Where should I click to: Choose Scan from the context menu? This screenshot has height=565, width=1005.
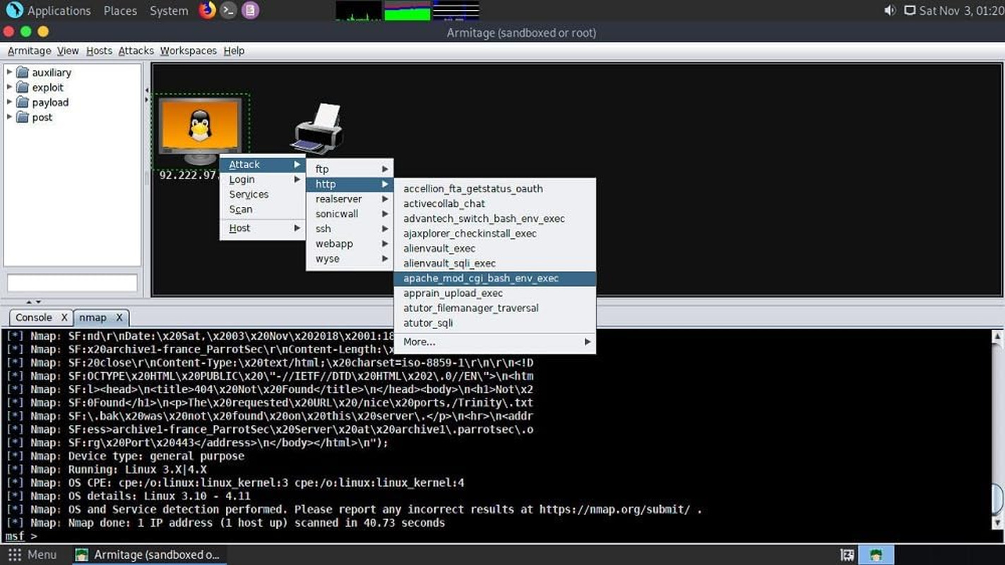pos(240,209)
